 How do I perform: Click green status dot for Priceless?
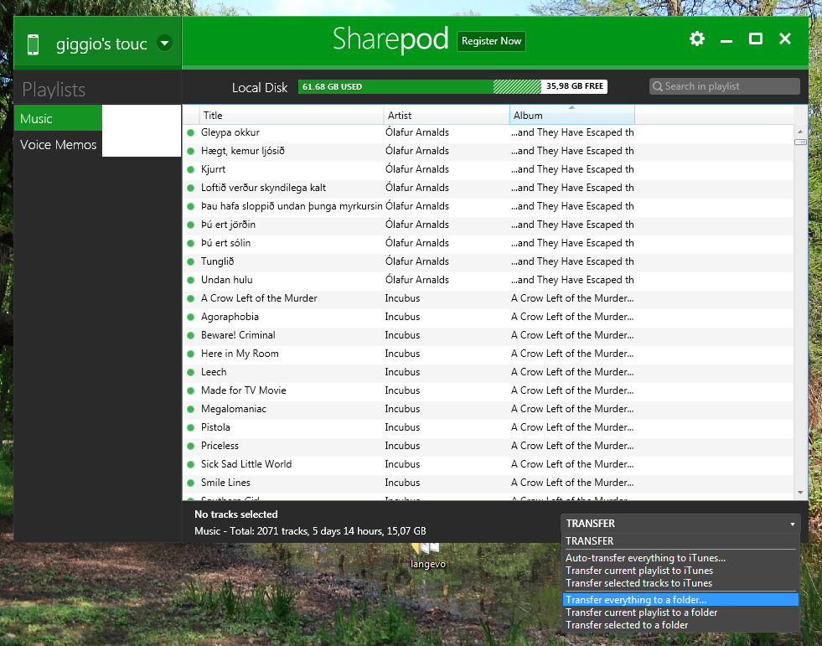click(191, 446)
